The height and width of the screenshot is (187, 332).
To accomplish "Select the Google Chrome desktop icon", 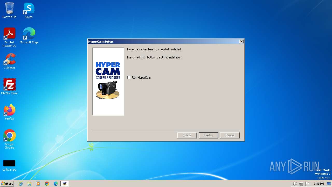I will tap(9, 139).
